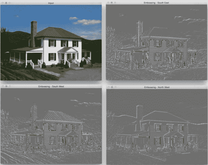Click the Input window title bar
Image resolution: width=208 pixels, height=165 pixels.
coord(51,3)
